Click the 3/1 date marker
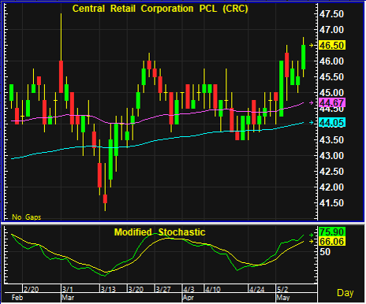366x304 pixels. pyautogui.click(x=68, y=289)
